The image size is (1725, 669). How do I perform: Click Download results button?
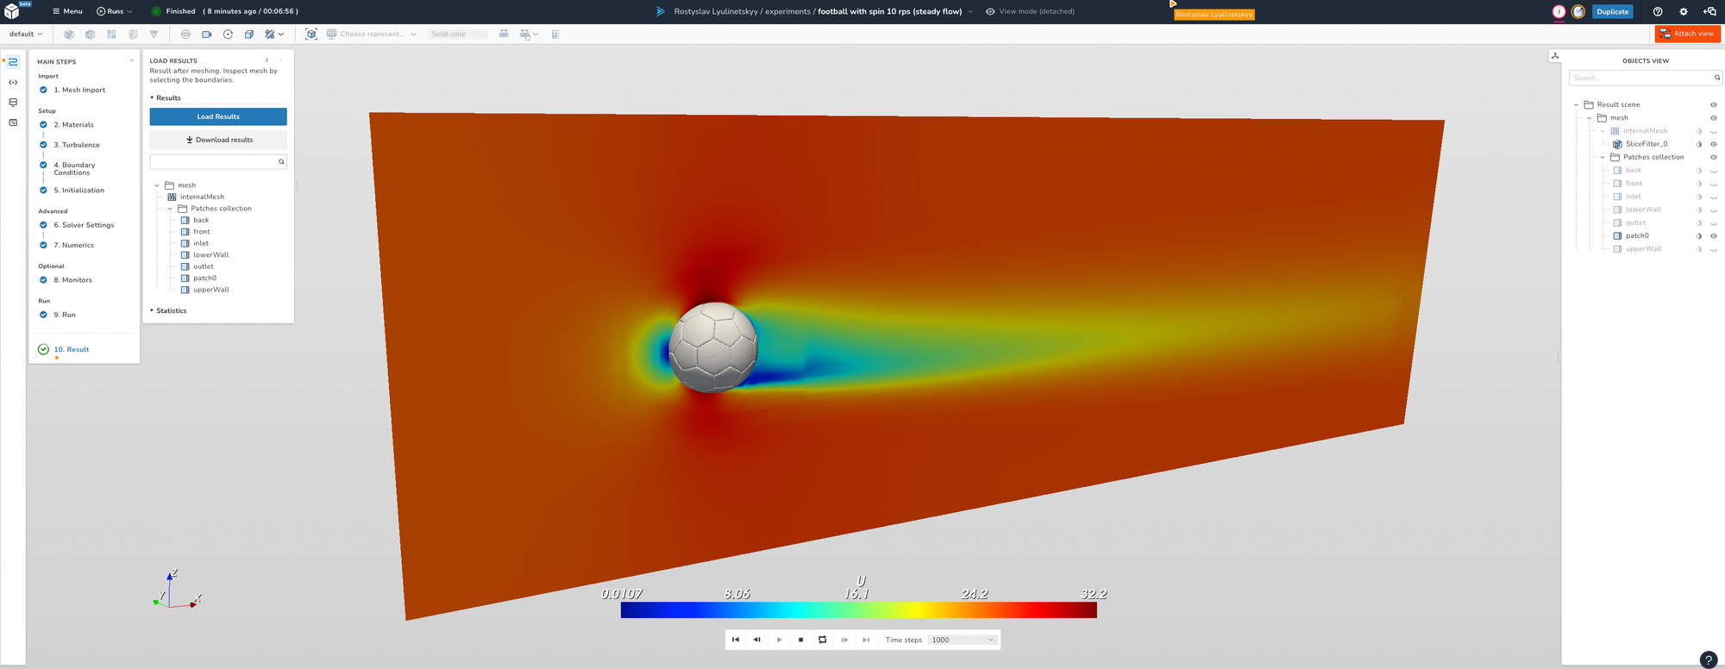coord(218,140)
